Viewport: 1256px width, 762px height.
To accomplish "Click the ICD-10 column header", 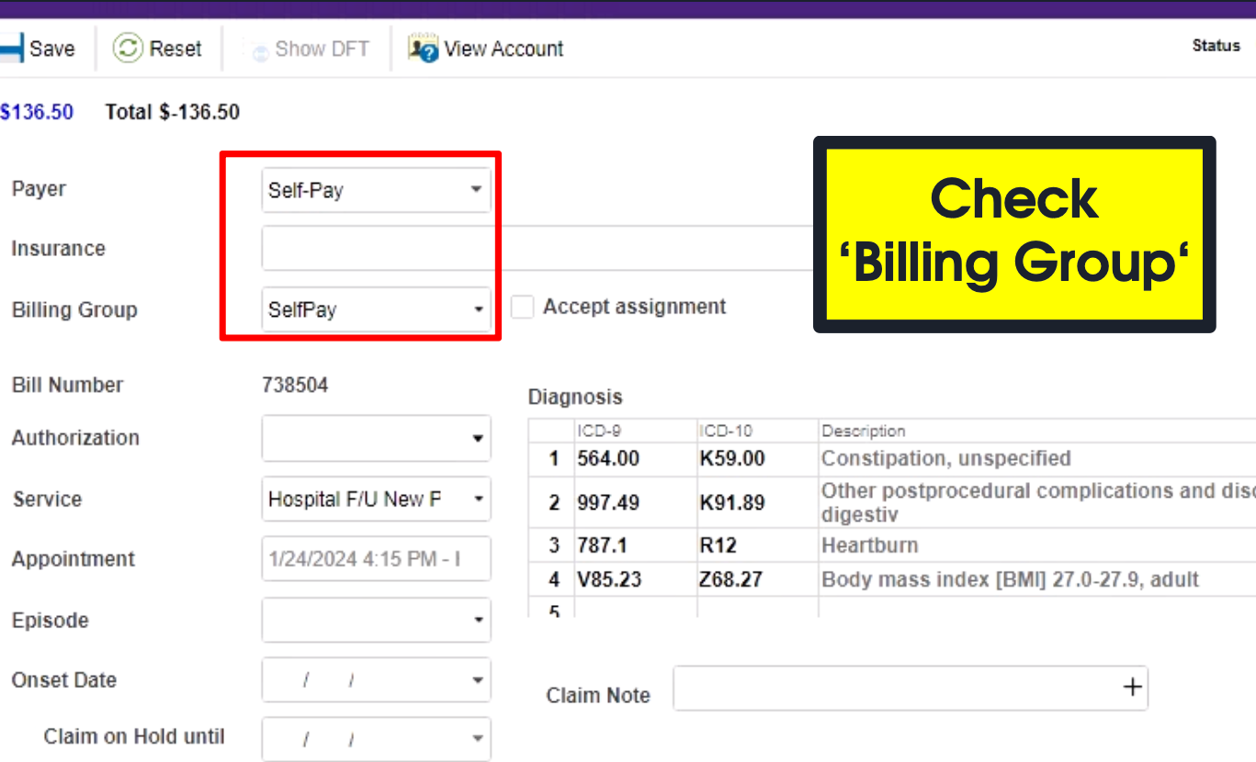I will pyautogui.click(x=725, y=431).
